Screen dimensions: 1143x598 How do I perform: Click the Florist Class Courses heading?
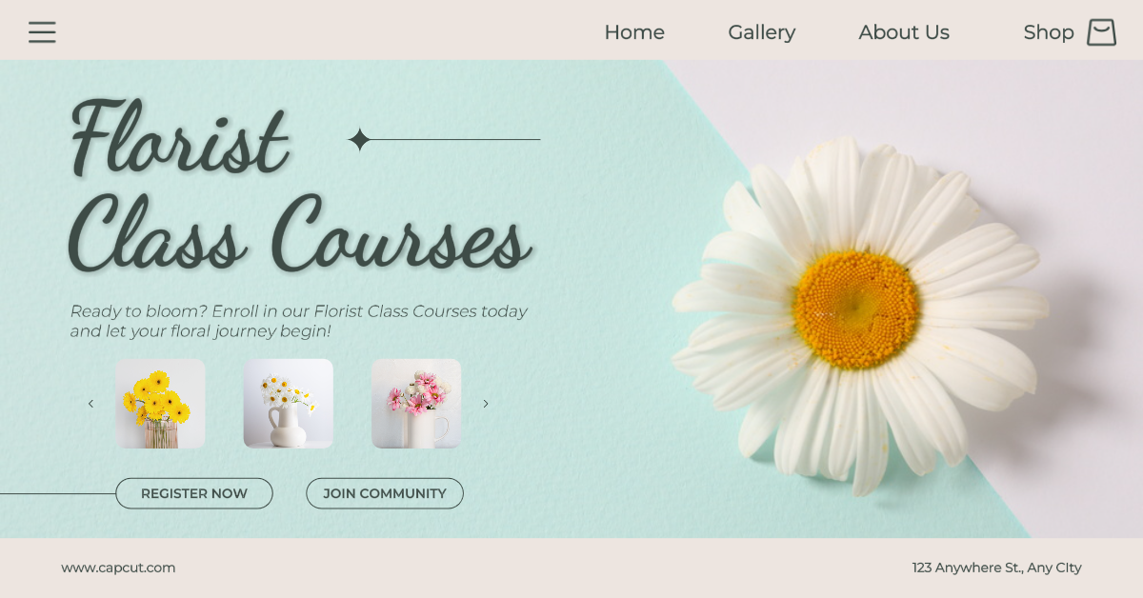pyautogui.click(x=299, y=188)
